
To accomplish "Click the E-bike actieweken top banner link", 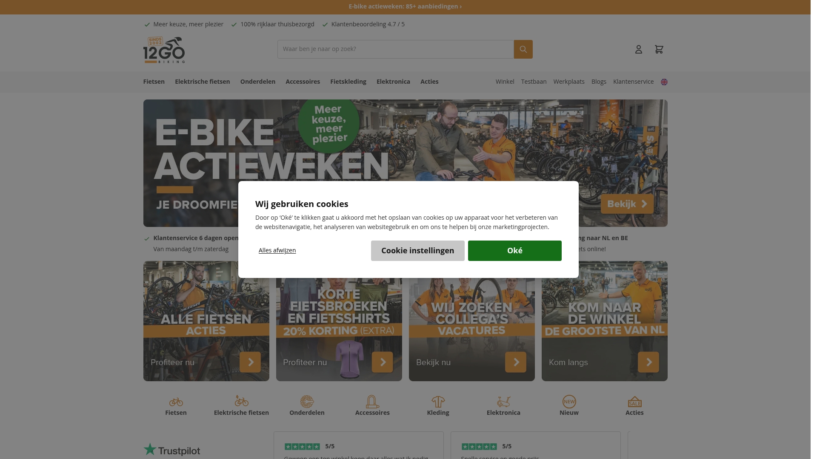I will pos(405,6).
